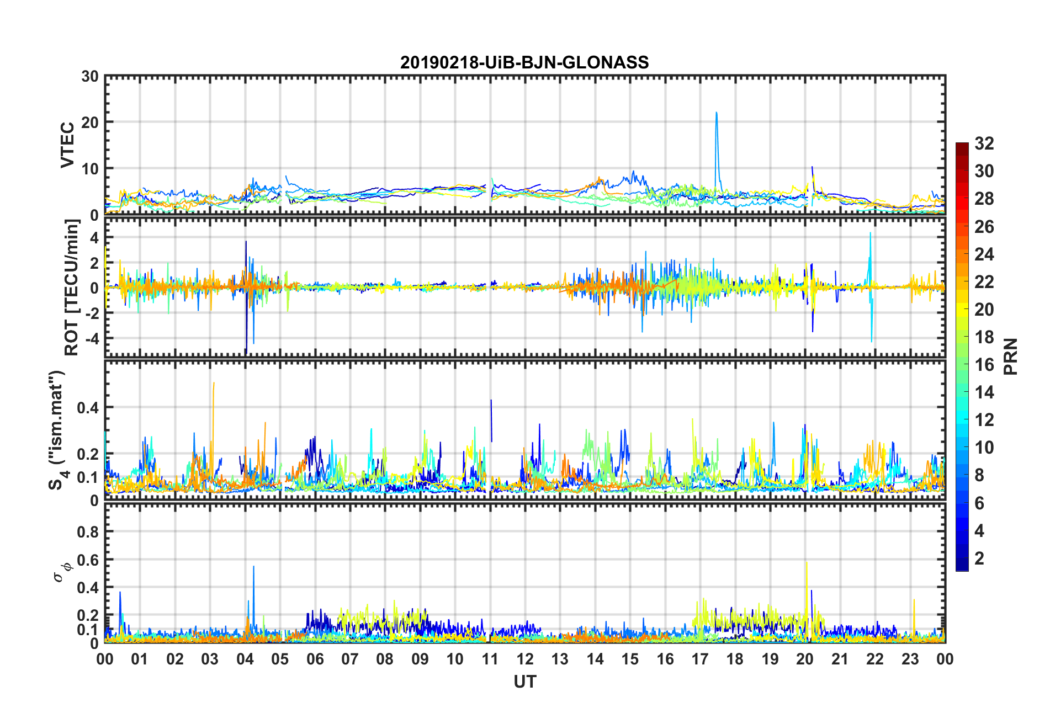Click colorbar tick label 24
This screenshot has width=1050, height=713.
[984, 254]
